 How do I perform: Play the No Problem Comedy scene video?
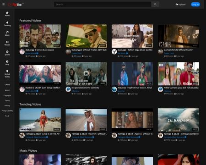coord(86,74)
